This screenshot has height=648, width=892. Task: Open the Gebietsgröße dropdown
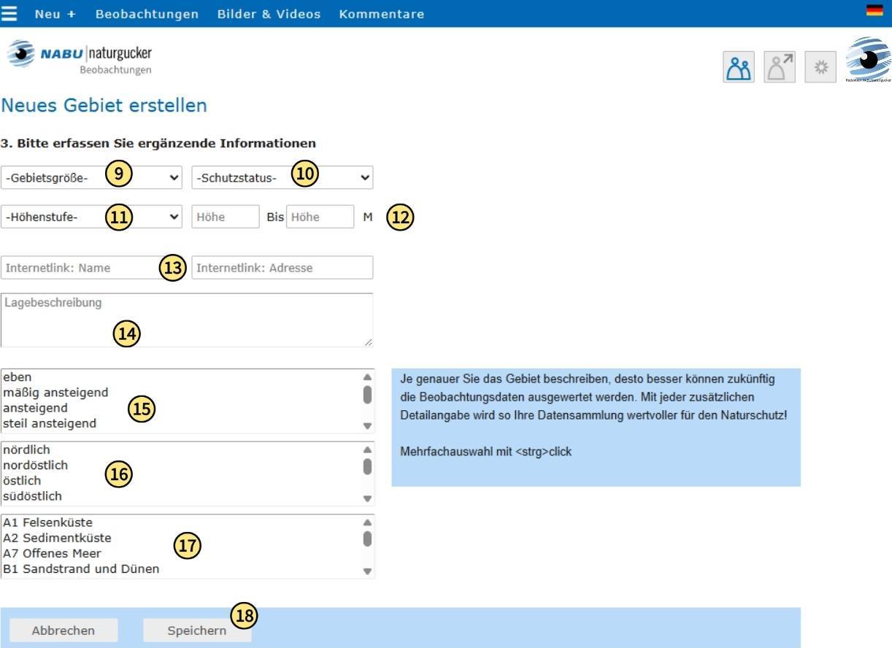coord(92,177)
